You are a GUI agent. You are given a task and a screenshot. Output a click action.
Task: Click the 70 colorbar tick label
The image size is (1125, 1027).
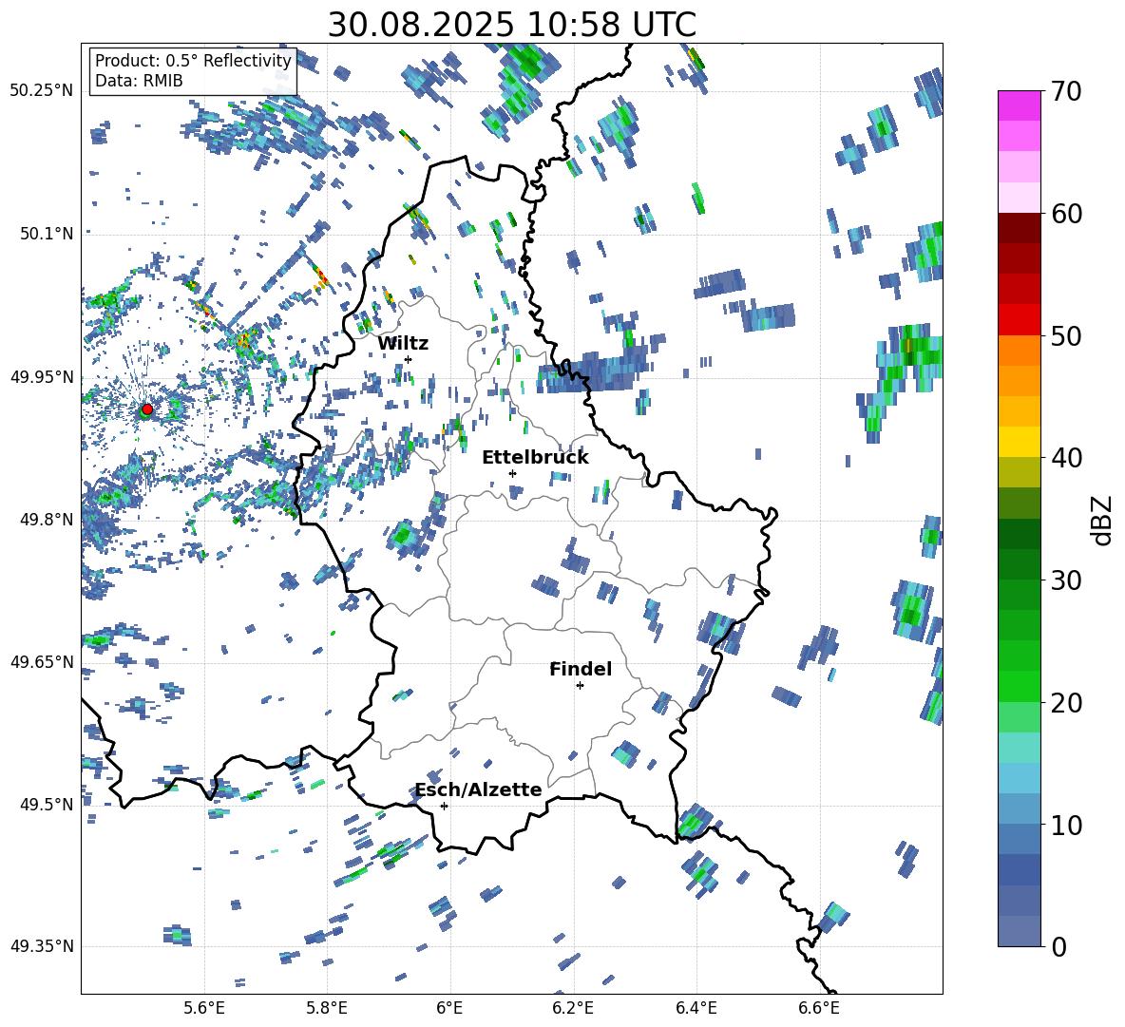[x=1067, y=91]
